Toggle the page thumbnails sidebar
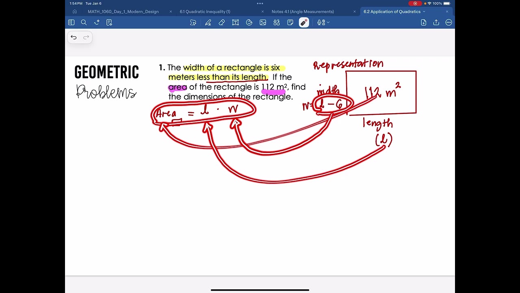This screenshot has width=520, height=293. 71,23
